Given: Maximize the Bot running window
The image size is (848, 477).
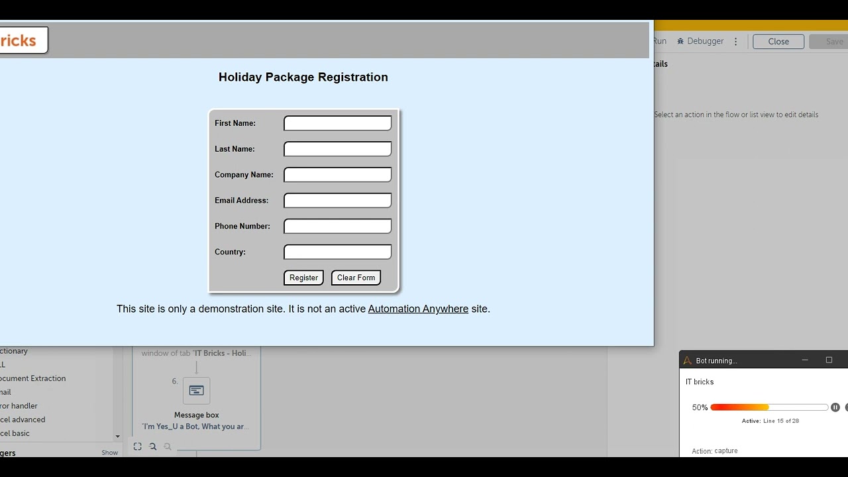Looking at the screenshot, I should pyautogui.click(x=829, y=360).
